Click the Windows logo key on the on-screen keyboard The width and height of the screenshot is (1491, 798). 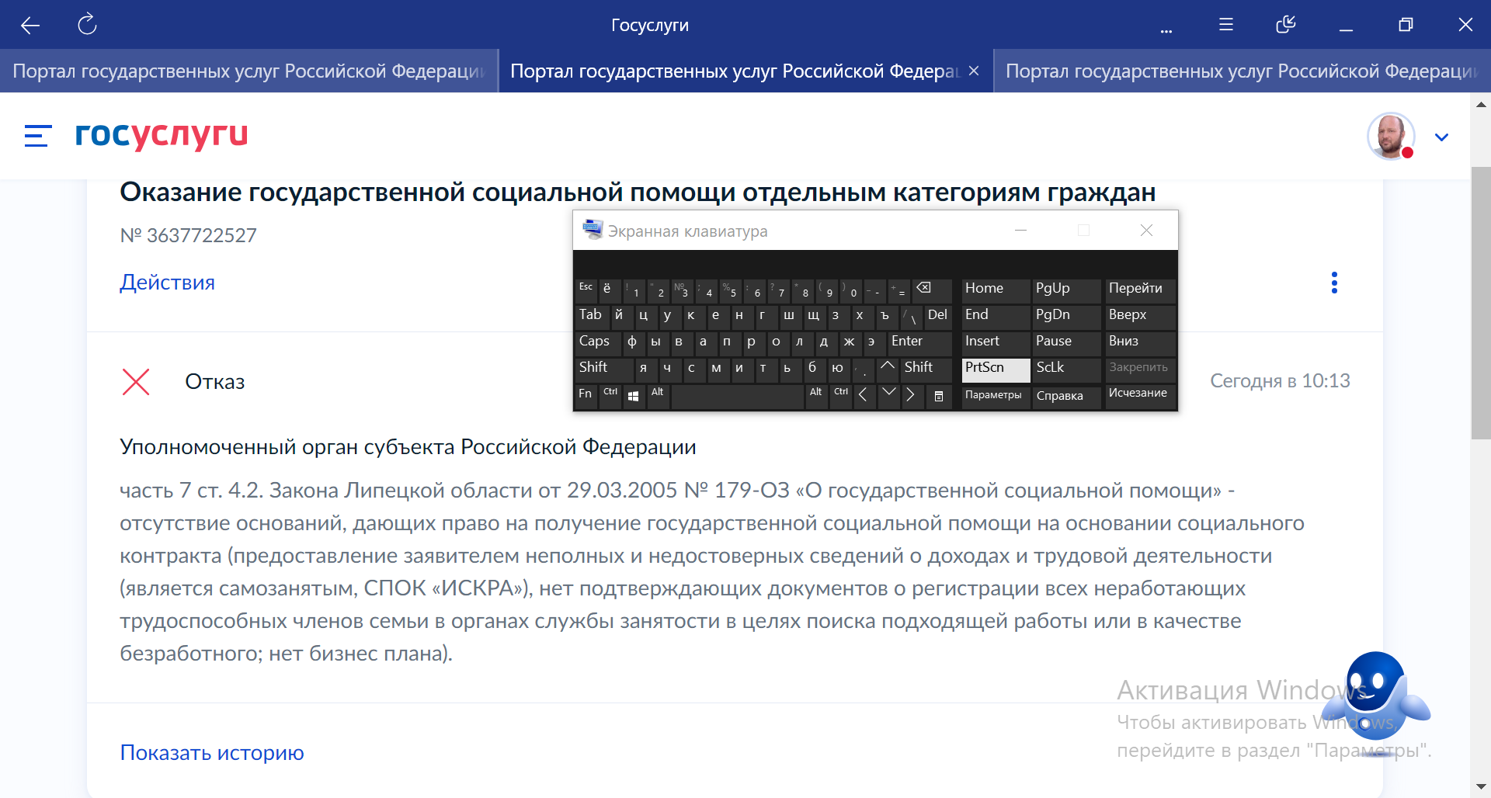point(634,396)
